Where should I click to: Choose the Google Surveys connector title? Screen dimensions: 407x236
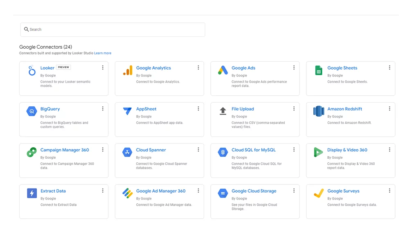(x=344, y=191)
